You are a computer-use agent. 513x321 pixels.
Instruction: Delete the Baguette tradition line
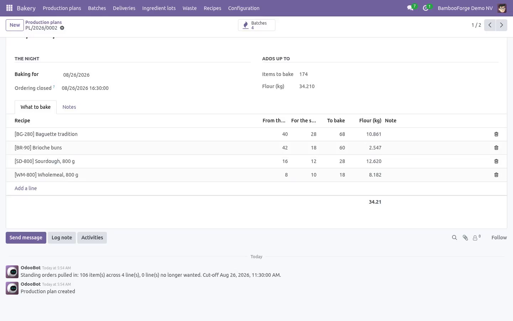click(496, 134)
